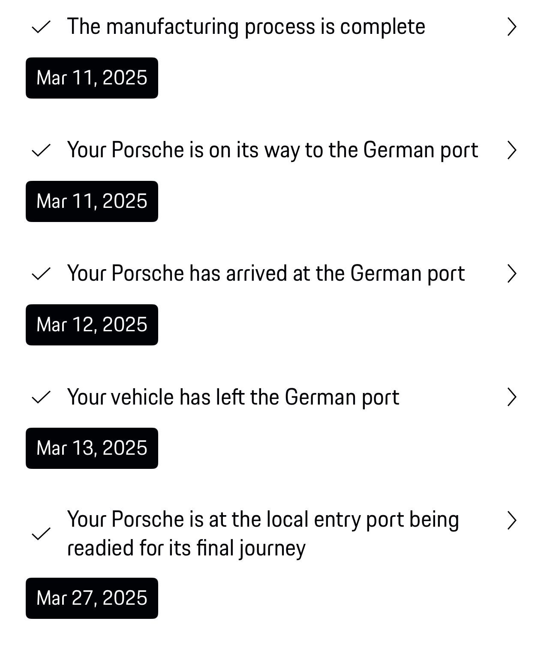Select the Mar 27, 2025 date badge
This screenshot has height=648, width=553.
tap(92, 598)
